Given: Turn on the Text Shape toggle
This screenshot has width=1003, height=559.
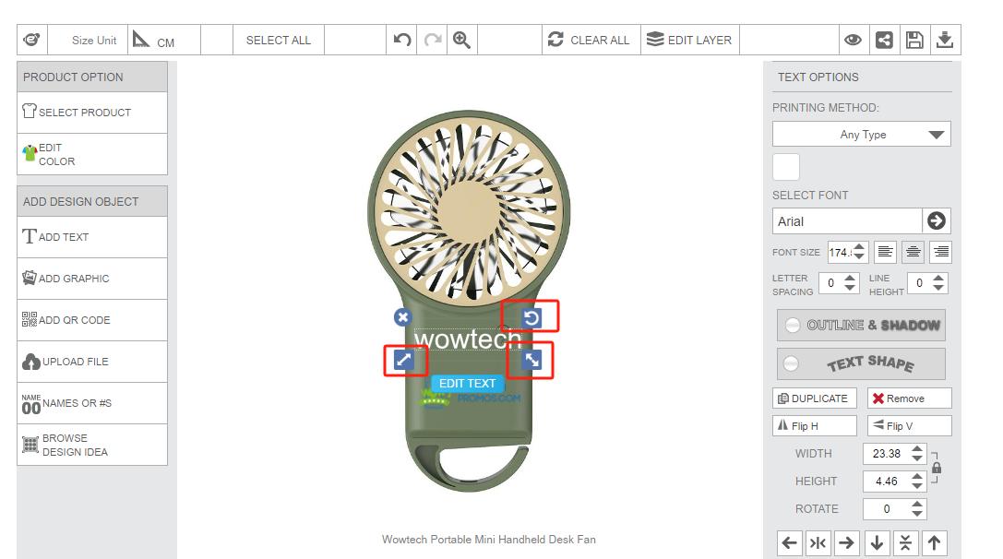Looking at the screenshot, I should (x=792, y=363).
